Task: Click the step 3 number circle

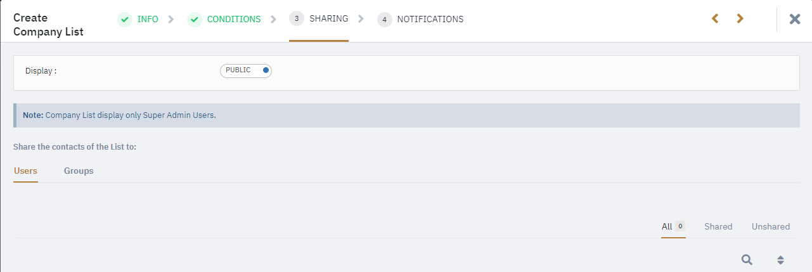Action: (297, 19)
